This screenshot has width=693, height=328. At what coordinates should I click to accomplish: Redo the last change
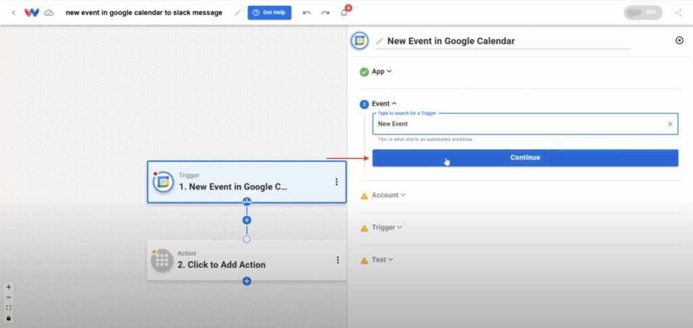tap(326, 13)
